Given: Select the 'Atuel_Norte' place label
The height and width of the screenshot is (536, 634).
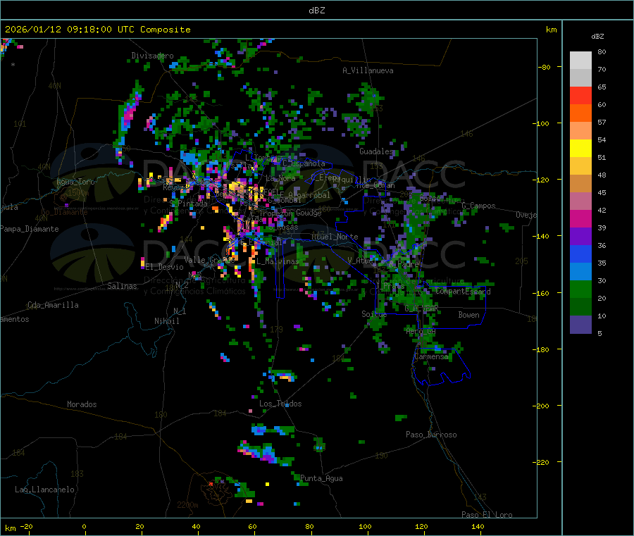Looking at the screenshot, I should point(335,237).
